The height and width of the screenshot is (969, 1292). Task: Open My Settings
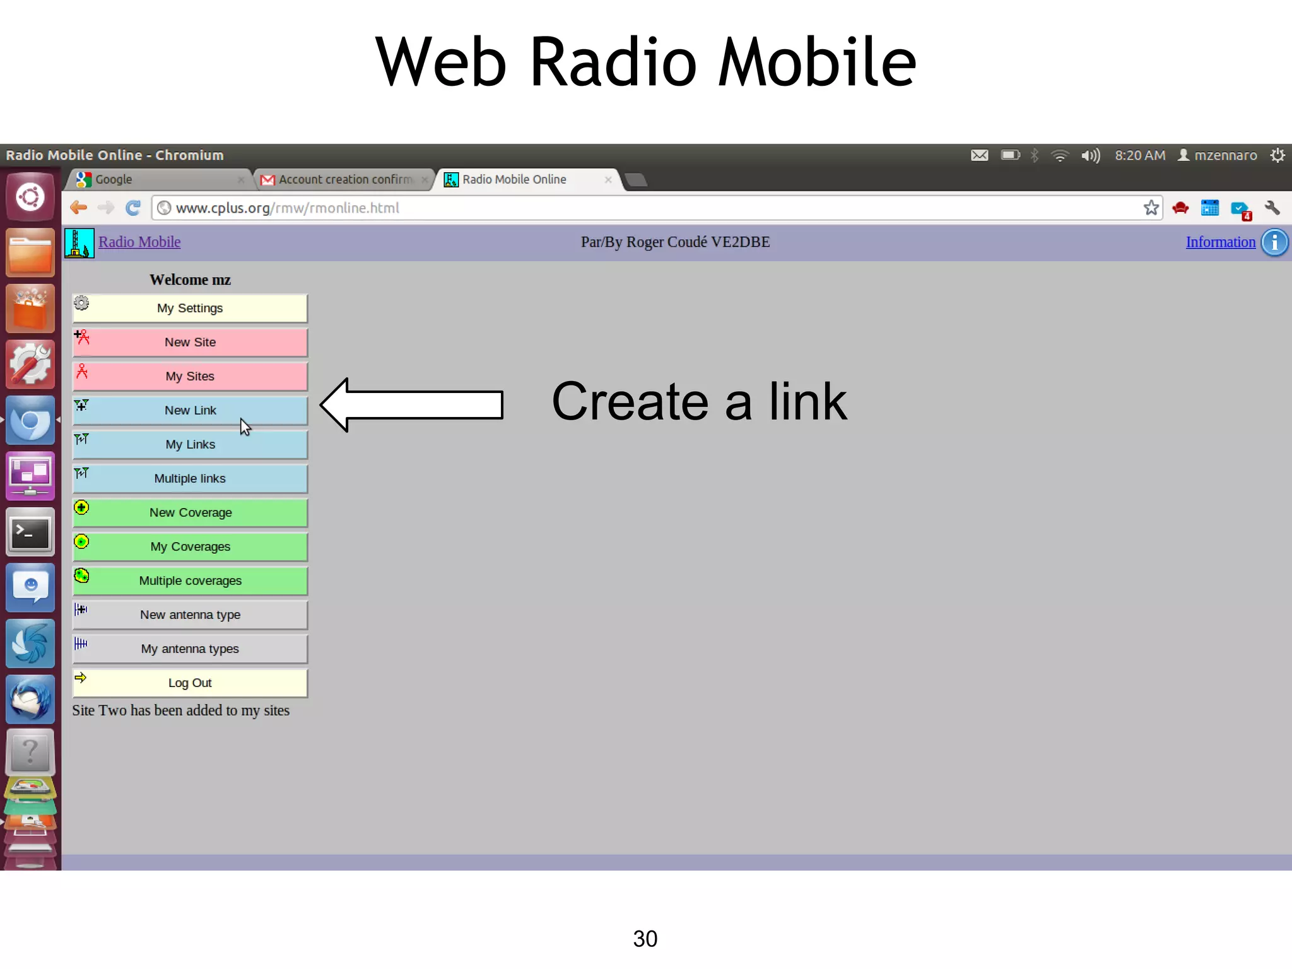[x=190, y=308]
